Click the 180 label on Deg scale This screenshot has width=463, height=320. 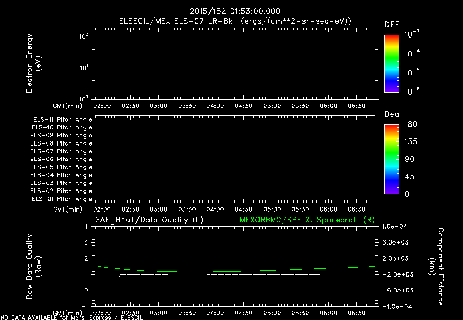[411, 124]
